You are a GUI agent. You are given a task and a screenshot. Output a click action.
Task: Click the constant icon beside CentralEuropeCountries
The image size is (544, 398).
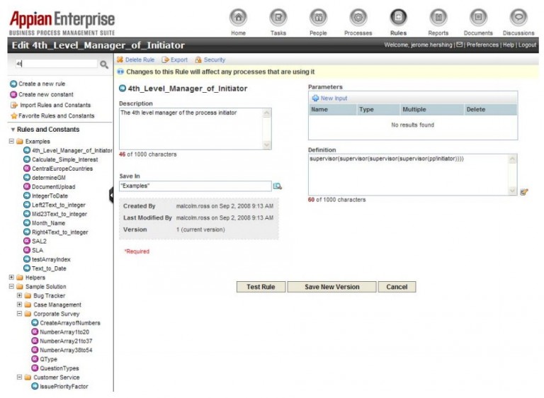point(27,169)
